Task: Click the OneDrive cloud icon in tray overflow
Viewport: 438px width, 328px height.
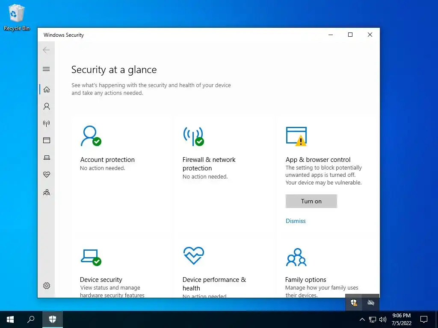Action: pyautogui.click(x=371, y=302)
